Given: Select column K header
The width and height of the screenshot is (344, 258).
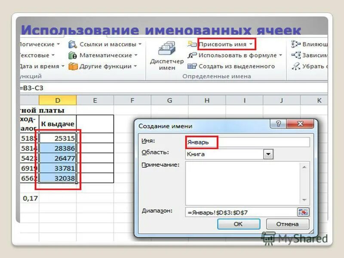Looking at the screenshot, I should pyautogui.click(x=314, y=100).
